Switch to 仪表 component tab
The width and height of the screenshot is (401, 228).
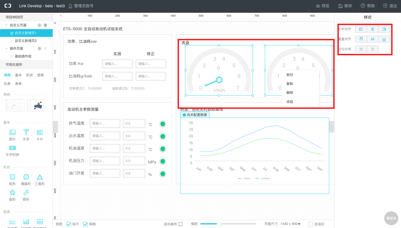[7, 84]
